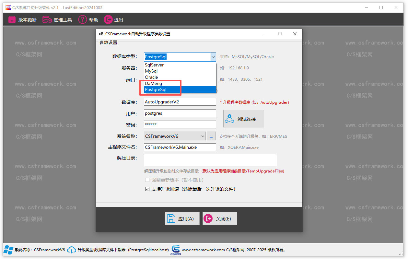The width and height of the screenshot is (408, 259).
Task: Click inside the empty 解压目录 input field
Action: point(210,160)
